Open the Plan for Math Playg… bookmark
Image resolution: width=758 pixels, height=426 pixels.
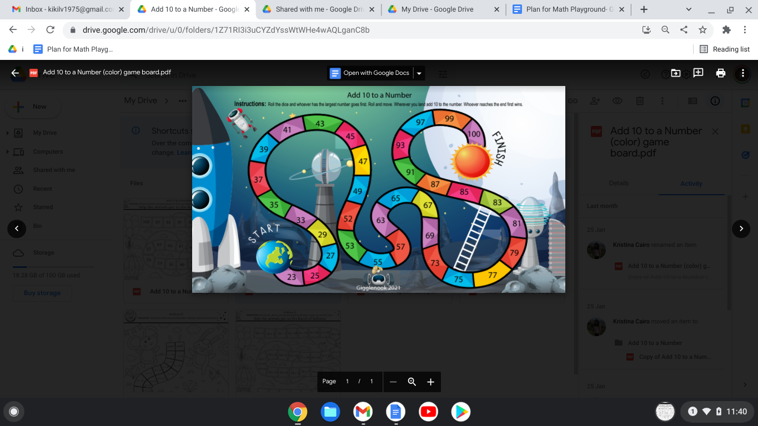coord(73,49)
